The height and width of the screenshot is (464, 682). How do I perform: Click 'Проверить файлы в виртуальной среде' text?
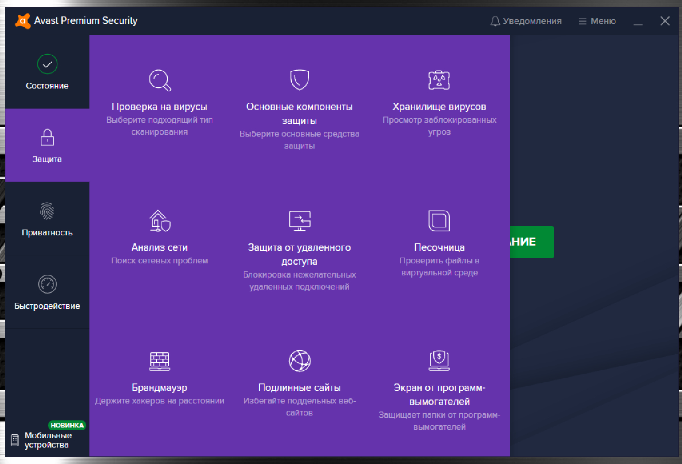click(x=439, y=266)
